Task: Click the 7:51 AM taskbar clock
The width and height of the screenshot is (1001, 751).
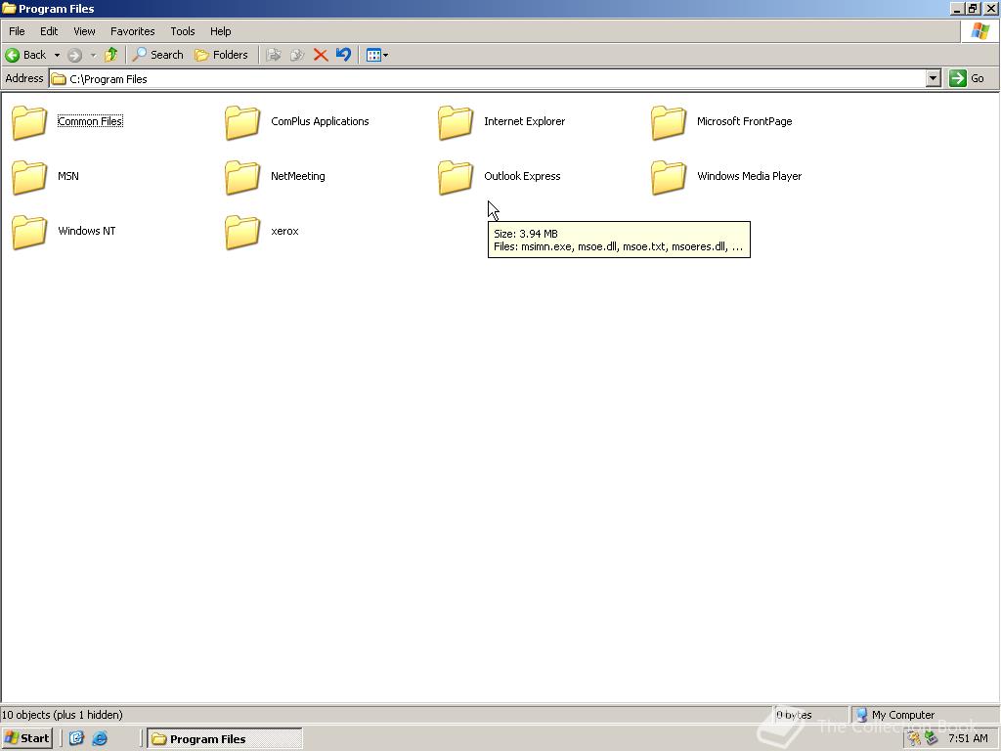Action: coord(968,738)
